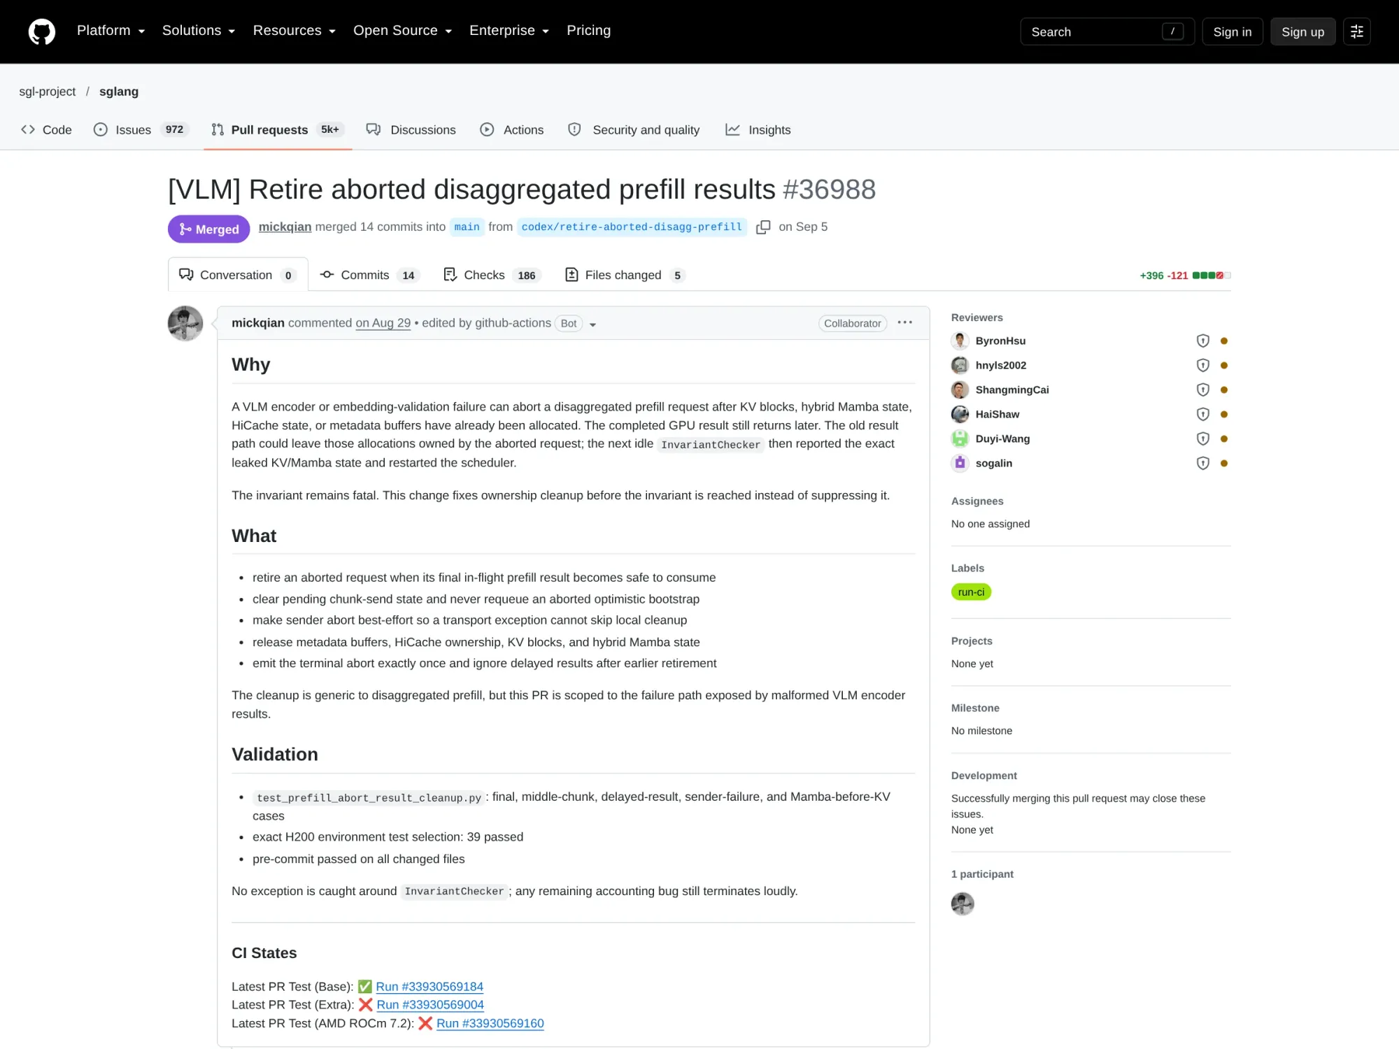The width and height of the screenshot is (1399, 1049).
Task: Open the Files changed tab
Action: (x=625, y=276)
